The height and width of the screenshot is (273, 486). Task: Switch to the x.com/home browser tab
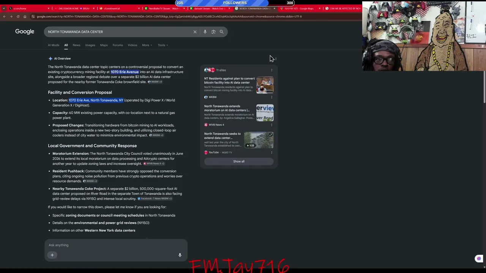pos(28,8)
